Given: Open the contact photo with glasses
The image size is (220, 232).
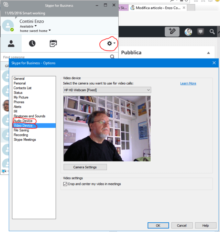Looking at the screenshot, I should (x=6, y=106).
